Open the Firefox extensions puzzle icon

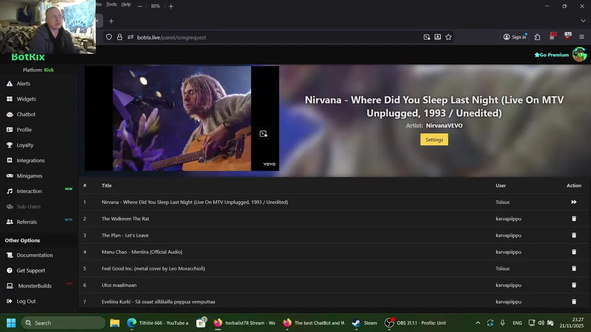point(537,37)
